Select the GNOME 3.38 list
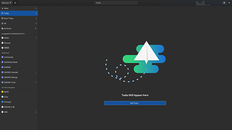The height and width of the screenshot is (130, 232). click(x=9, y=107)
